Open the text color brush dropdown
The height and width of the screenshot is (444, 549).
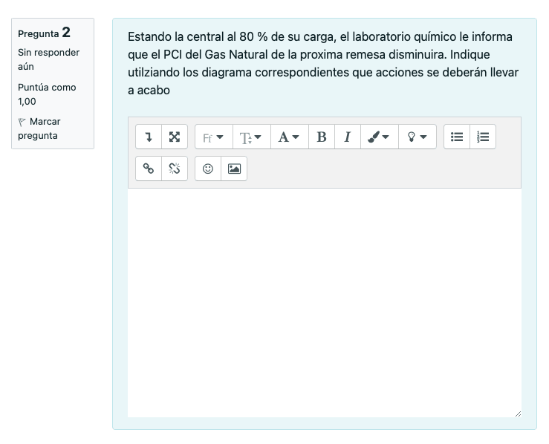click(x=379, y=137)
